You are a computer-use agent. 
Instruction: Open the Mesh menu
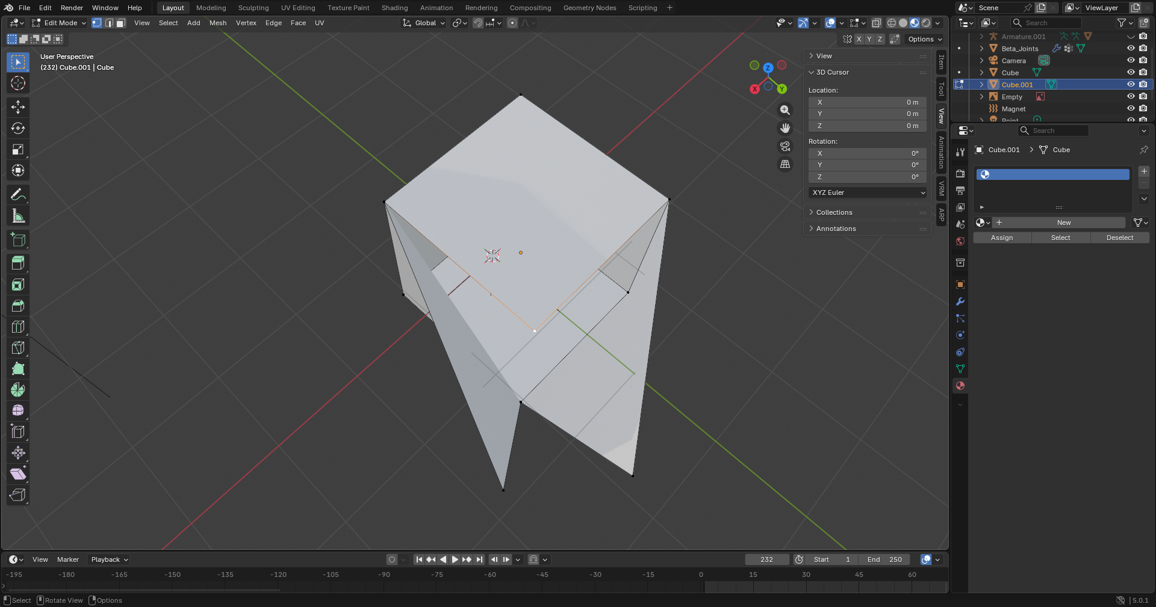pyautogui.click(x=218, y=23)
